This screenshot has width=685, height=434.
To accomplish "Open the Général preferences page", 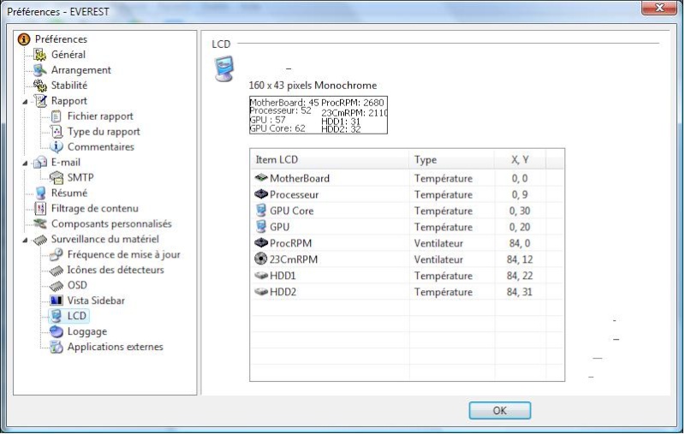I will [x=68, y=55].
